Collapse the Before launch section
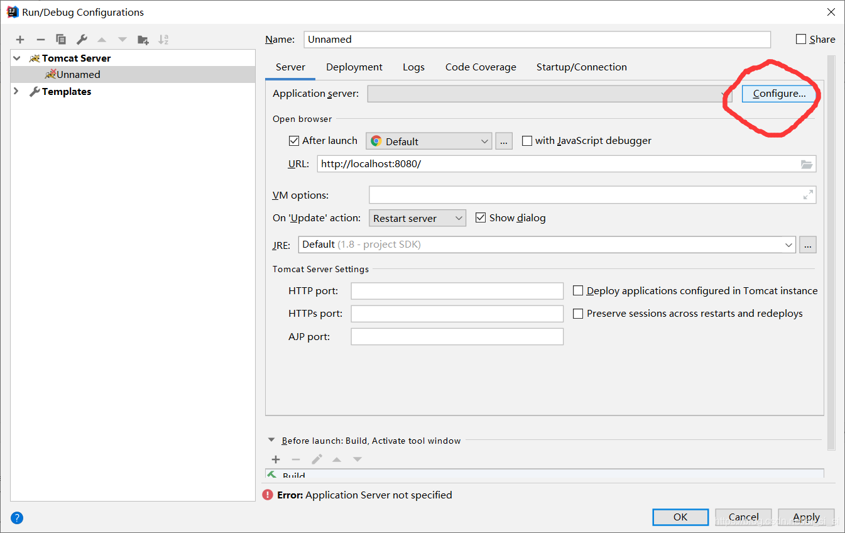Screen dimensions: 845x533 (x=271, y=441)
